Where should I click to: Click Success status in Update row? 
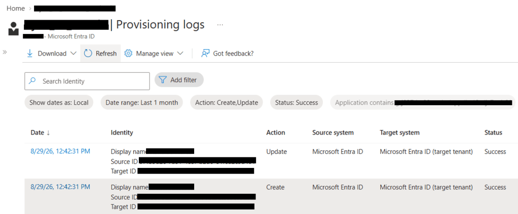point(495,152)
